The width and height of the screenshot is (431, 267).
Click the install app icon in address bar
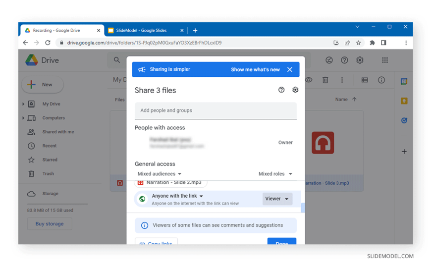pos(336,43)
